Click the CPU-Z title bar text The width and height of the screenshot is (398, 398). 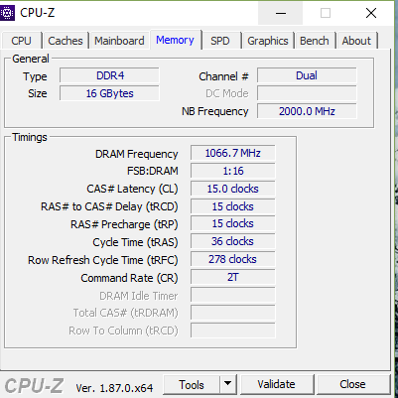pos(38,13)
